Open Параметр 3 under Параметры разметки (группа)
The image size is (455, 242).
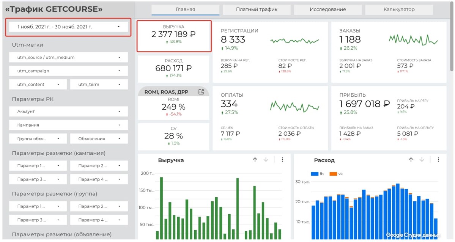point(38,220)
